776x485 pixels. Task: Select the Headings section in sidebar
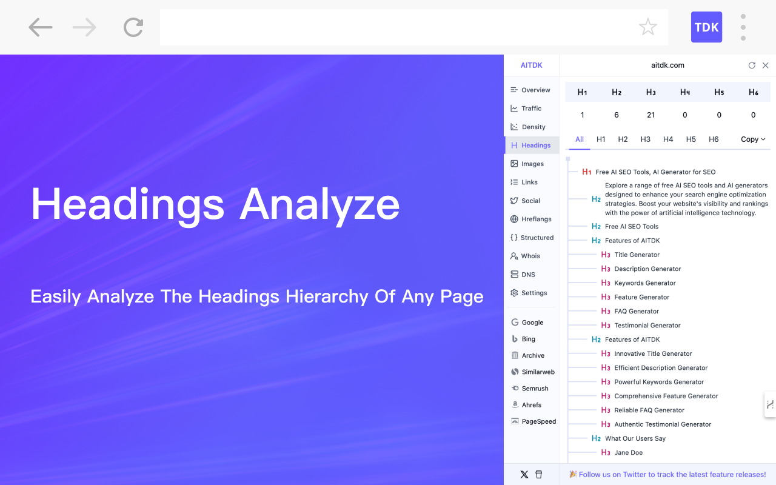(531, 145)
